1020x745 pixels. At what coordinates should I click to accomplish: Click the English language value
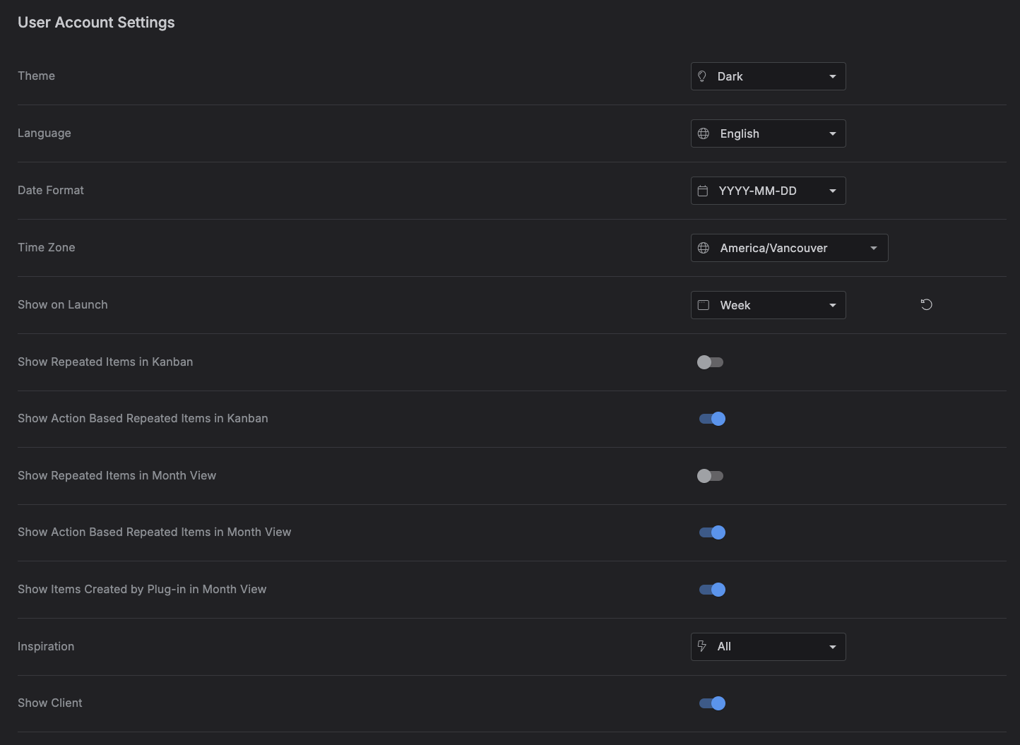(x=740, y=133)
